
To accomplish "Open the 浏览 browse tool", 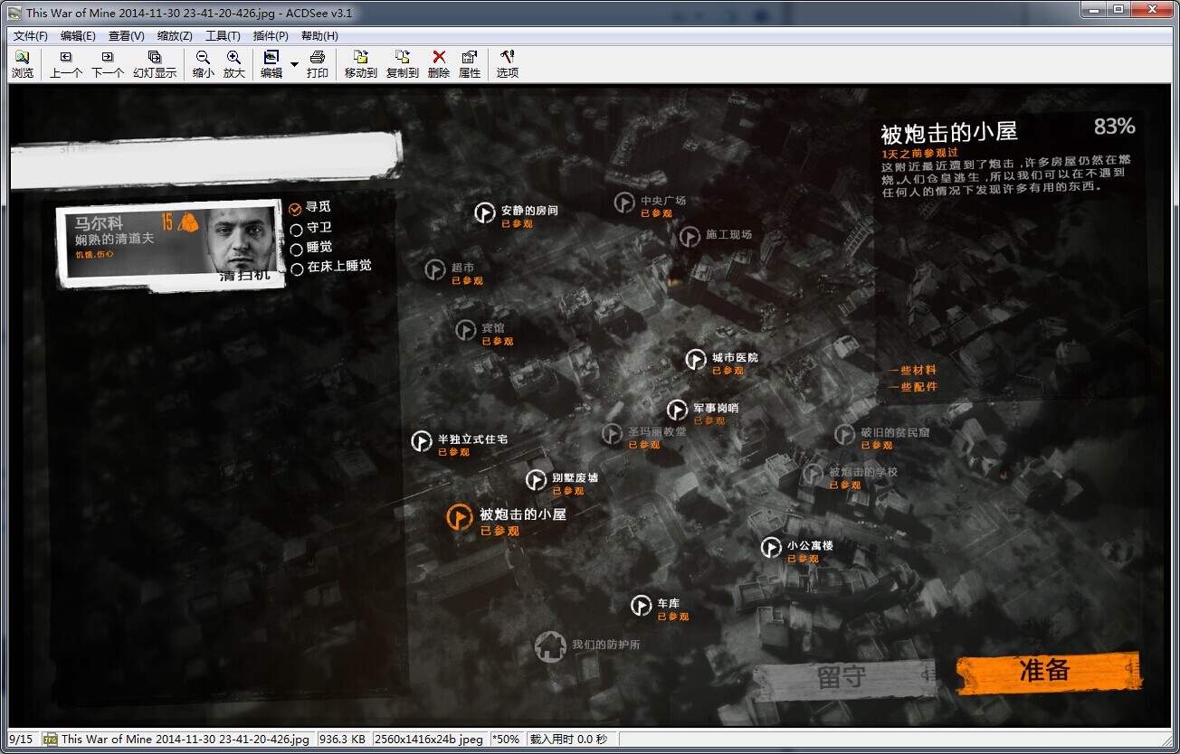I will pyautogui.click(x=22, y=64).
